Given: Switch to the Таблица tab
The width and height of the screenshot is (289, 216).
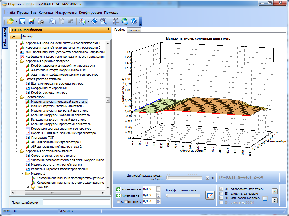Looking at the screenshot, I should coord(134,30).
